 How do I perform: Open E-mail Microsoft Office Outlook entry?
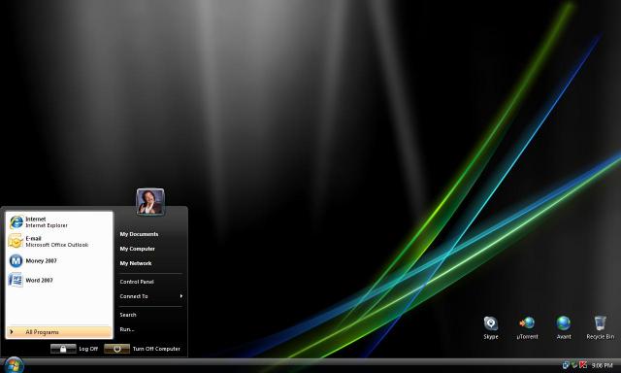[59, 242]
